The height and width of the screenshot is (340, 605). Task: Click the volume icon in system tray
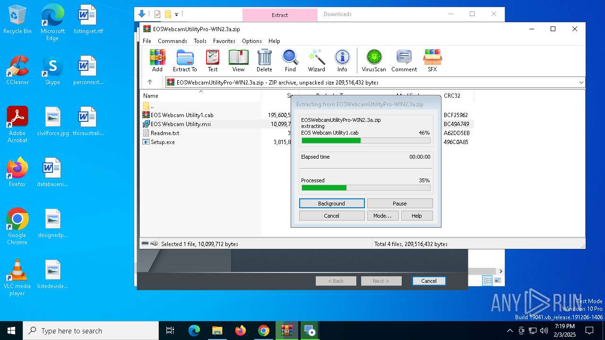point(544,331)
